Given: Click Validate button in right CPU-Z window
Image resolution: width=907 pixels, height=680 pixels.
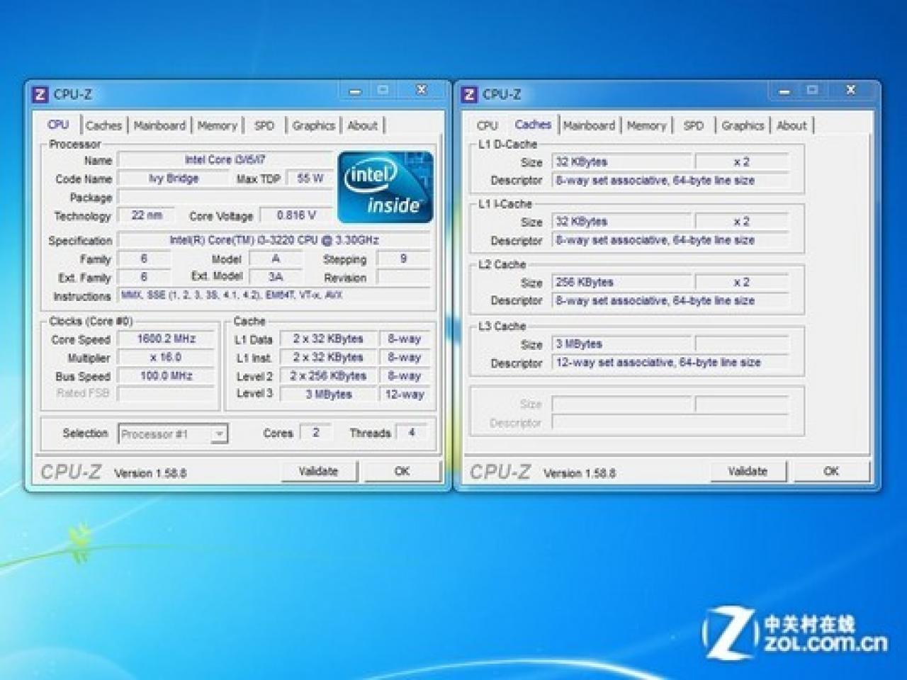Looking at the screenshot, I should [x=748, y=471].
